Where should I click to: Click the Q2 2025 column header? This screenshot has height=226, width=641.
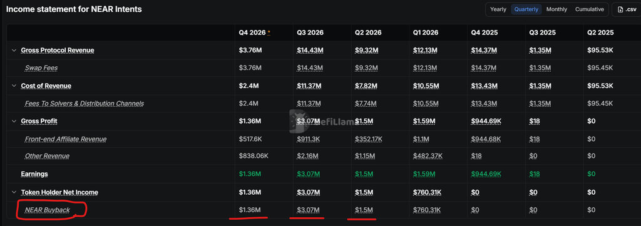pyautogui.click(x=600, y=32)
